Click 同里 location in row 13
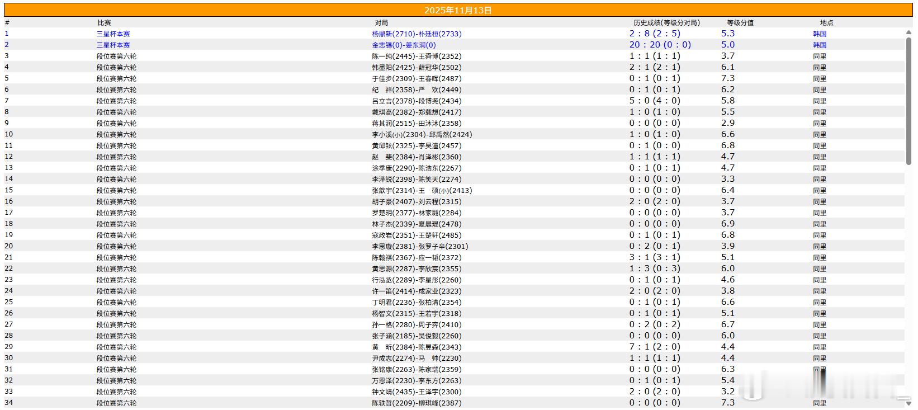This screenshot has width=918, height=410. click(820, 168)
